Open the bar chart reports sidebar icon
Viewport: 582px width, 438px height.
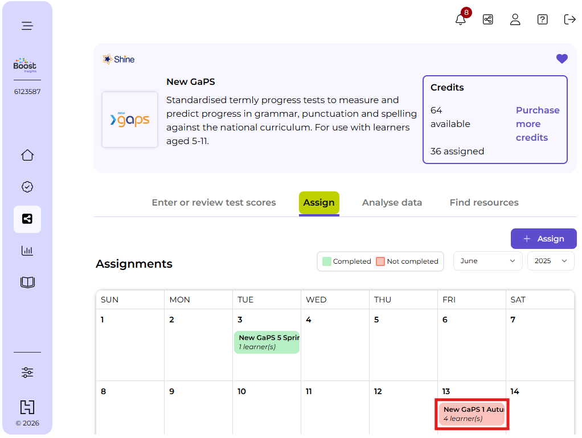(x=27, y=251)
